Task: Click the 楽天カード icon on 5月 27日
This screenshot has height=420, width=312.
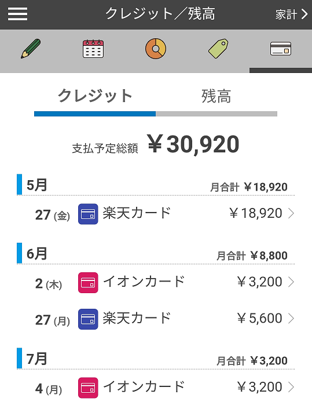Action: tap(88, 214)
